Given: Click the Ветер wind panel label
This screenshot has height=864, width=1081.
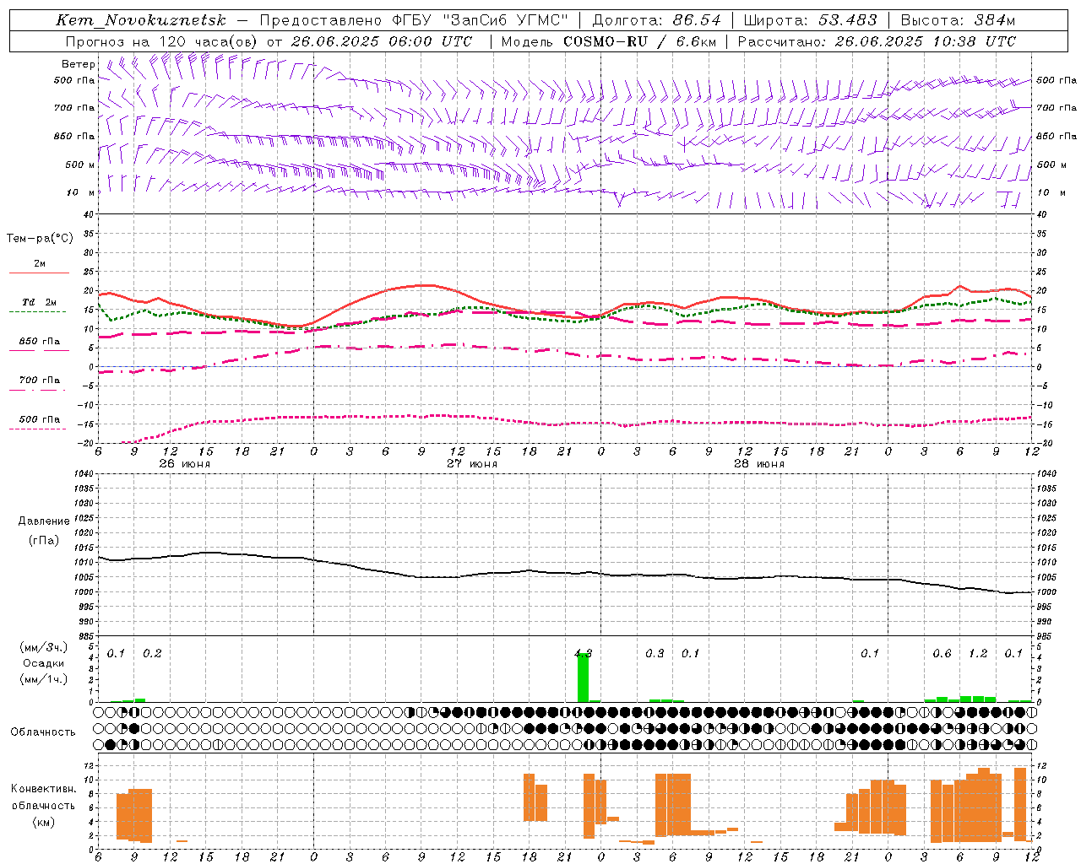Looking at the screenshot, I should (79, 64).
